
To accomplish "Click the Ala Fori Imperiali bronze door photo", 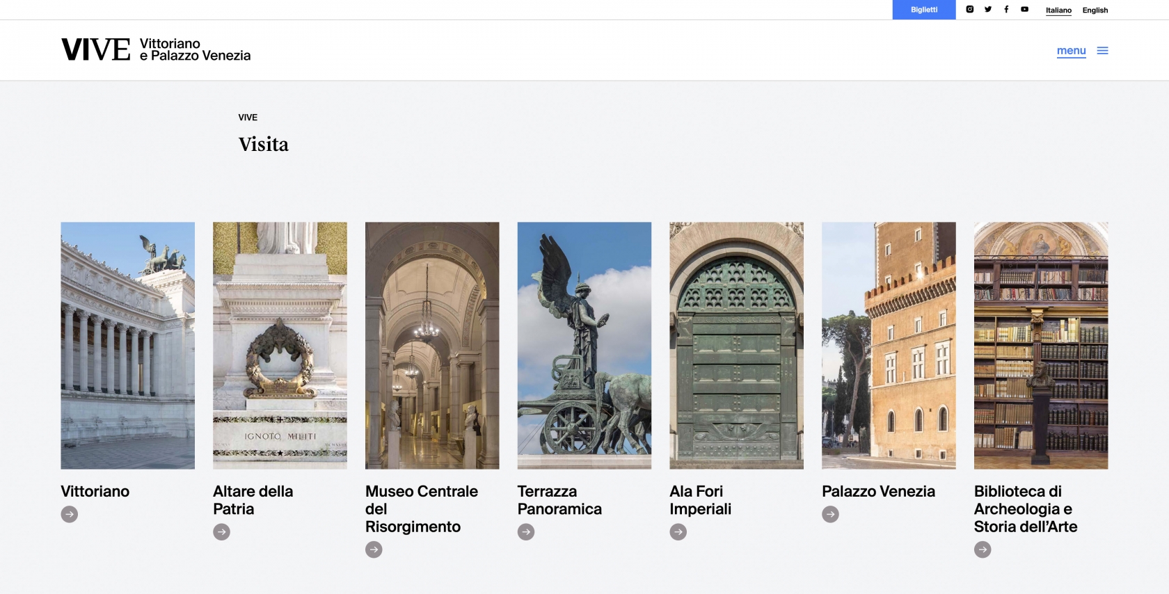I will tap(736, 346).
